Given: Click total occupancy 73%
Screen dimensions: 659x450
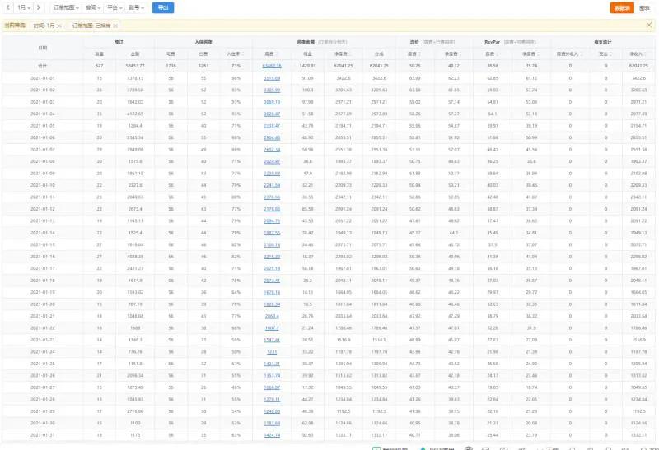Looking at the screenshot, I should click(x=236, y=66).
